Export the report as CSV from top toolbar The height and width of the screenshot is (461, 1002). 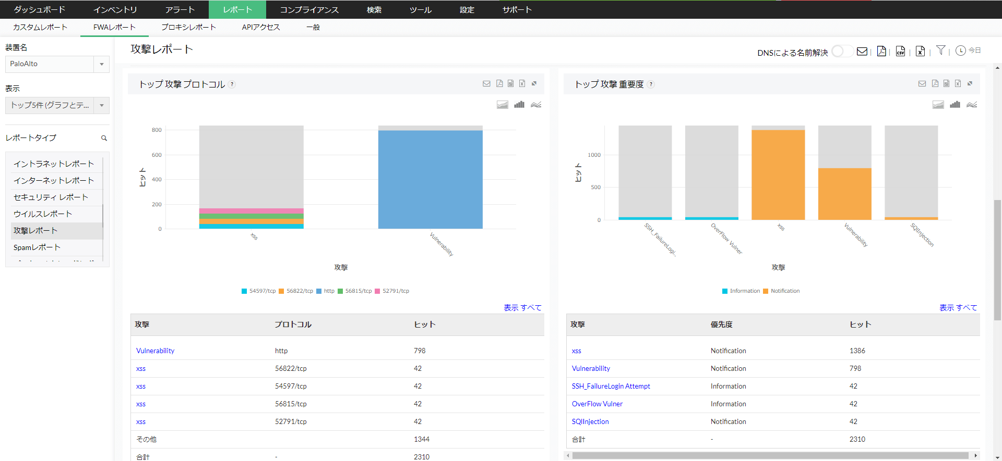pyautogui.click(x=900, y=51)
